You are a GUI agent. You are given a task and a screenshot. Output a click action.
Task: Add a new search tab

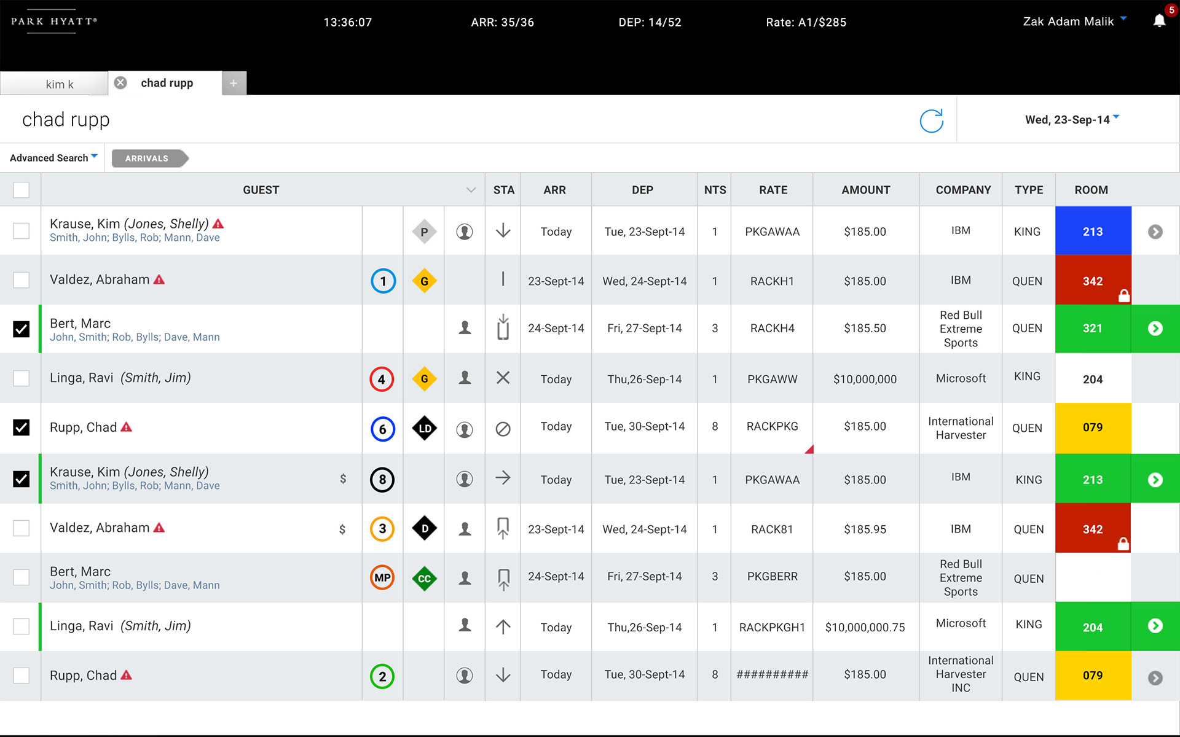234,84
